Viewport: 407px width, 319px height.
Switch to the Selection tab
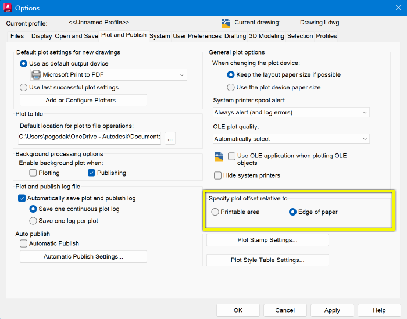[300, 36]
